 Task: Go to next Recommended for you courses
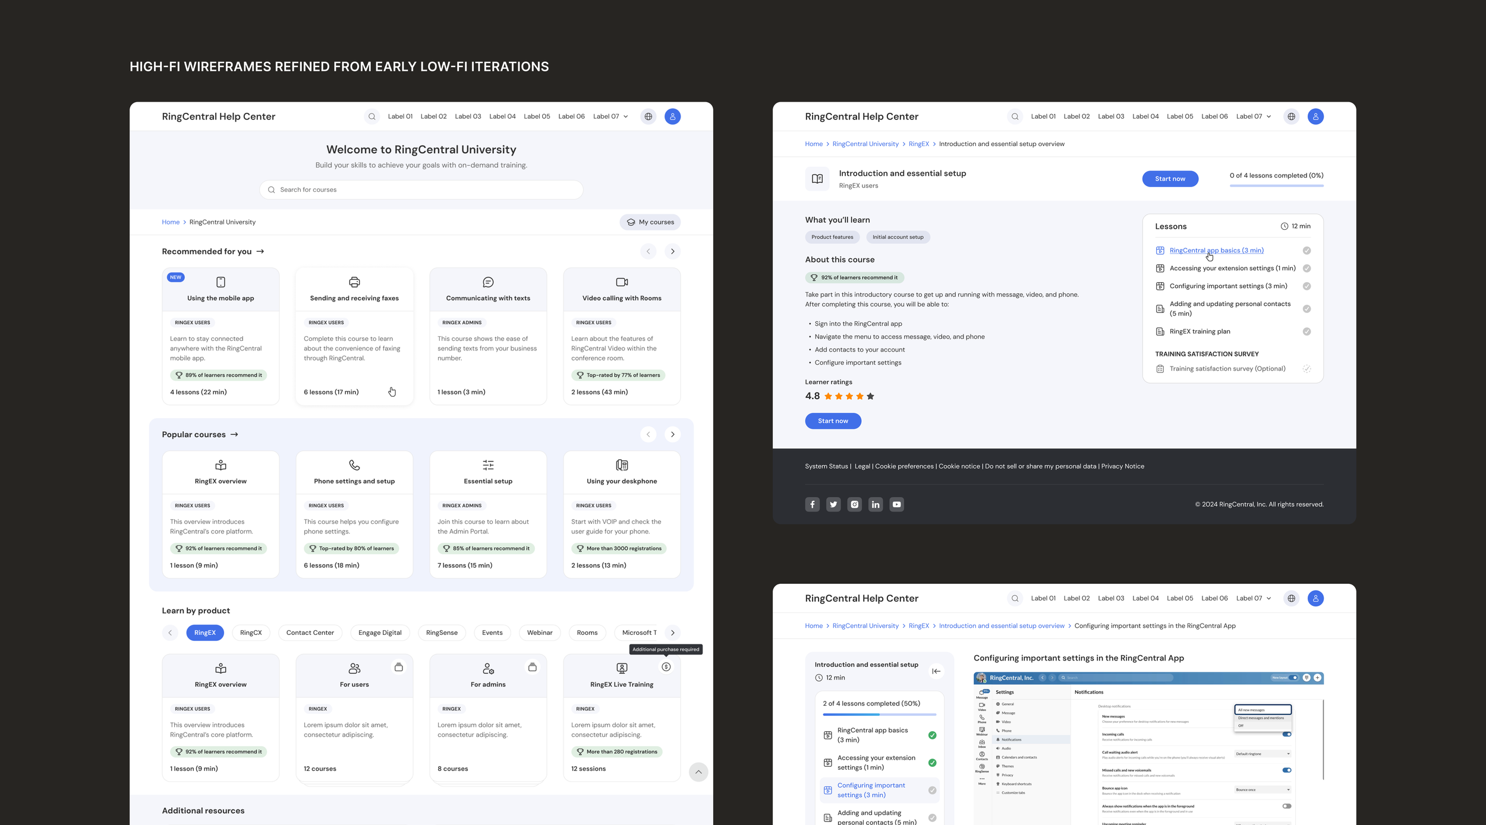tap(672, 251)
